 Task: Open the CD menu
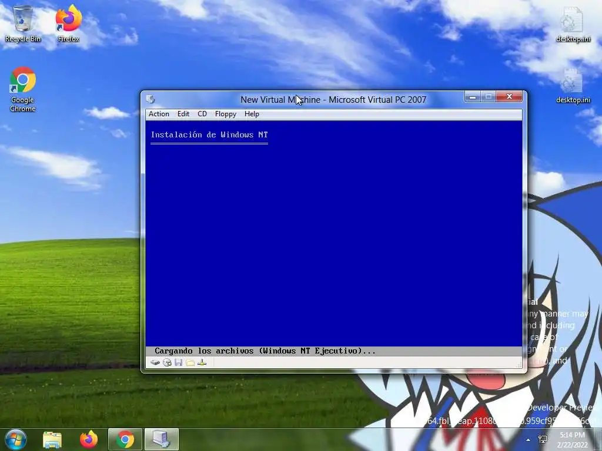202,114
